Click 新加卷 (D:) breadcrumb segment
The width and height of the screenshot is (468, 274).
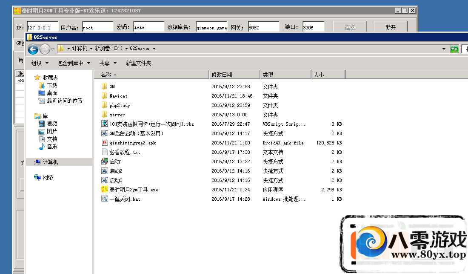tap(108, 49)
